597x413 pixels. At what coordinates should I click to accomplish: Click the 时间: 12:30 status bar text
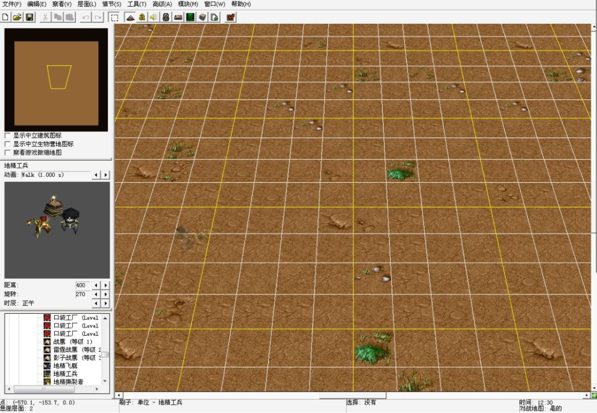[x=536, y=403]
